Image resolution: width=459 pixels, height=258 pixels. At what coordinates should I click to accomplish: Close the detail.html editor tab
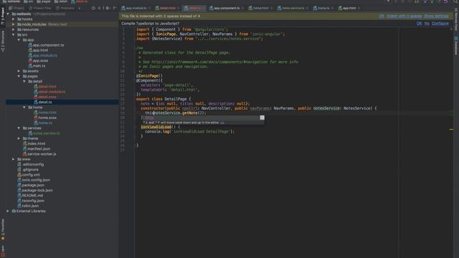178,8
